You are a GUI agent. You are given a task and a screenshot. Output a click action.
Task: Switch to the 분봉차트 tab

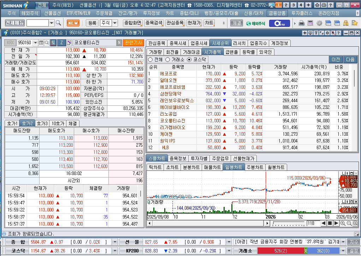(x=191, y=167)
